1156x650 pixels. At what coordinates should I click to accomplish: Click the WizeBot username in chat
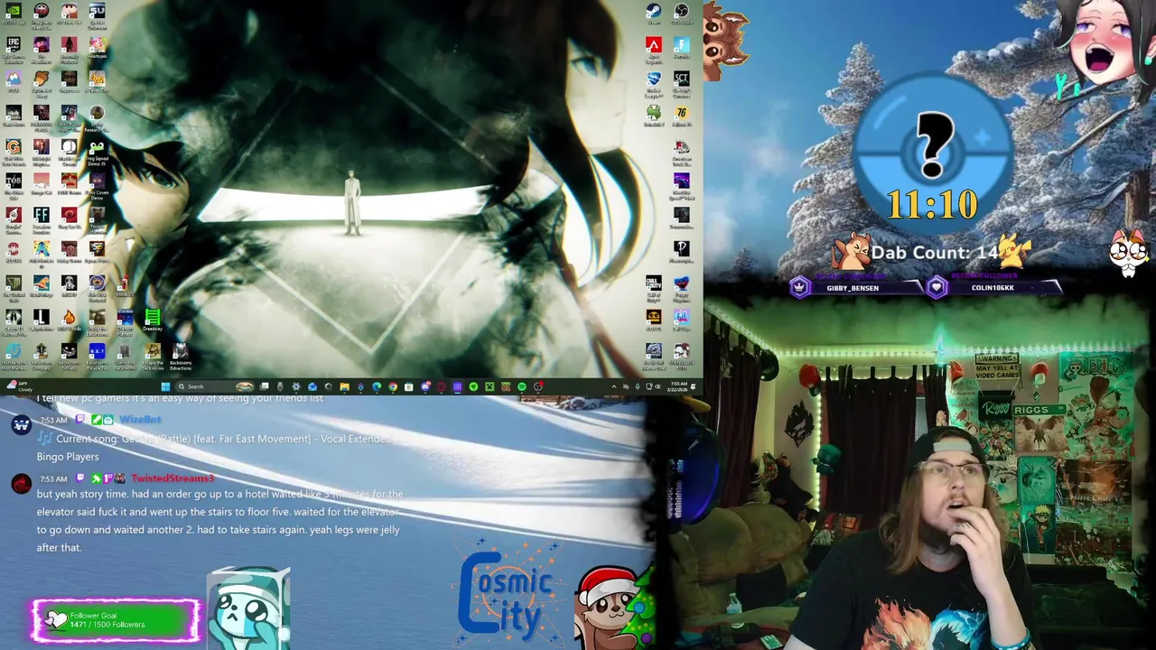pos(140,420)
